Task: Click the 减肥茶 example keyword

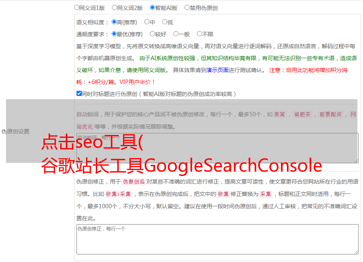Action: (302, 114)
